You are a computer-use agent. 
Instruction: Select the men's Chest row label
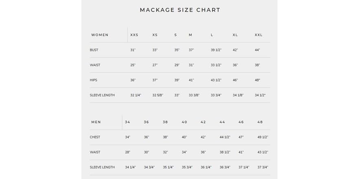click(95, 137)
